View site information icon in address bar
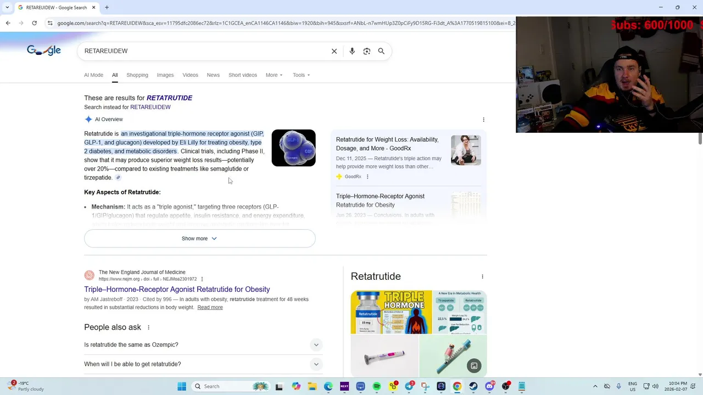 50,23
